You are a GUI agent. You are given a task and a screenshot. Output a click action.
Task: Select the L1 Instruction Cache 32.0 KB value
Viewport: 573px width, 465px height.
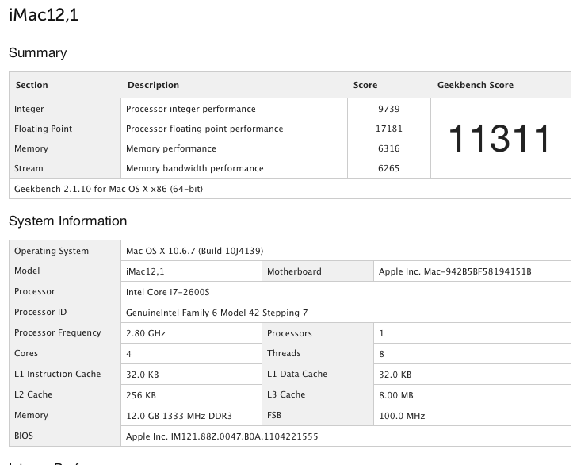(142, 375)
